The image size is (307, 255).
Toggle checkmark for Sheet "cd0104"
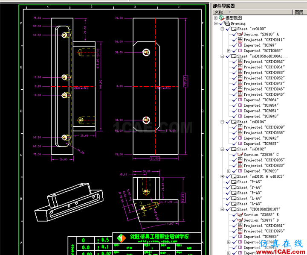(x=228, y=122)
